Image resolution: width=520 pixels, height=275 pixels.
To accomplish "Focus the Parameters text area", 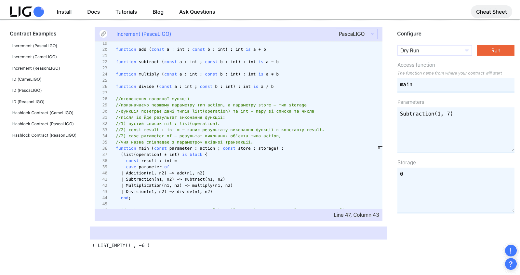I will pos(456,130).
